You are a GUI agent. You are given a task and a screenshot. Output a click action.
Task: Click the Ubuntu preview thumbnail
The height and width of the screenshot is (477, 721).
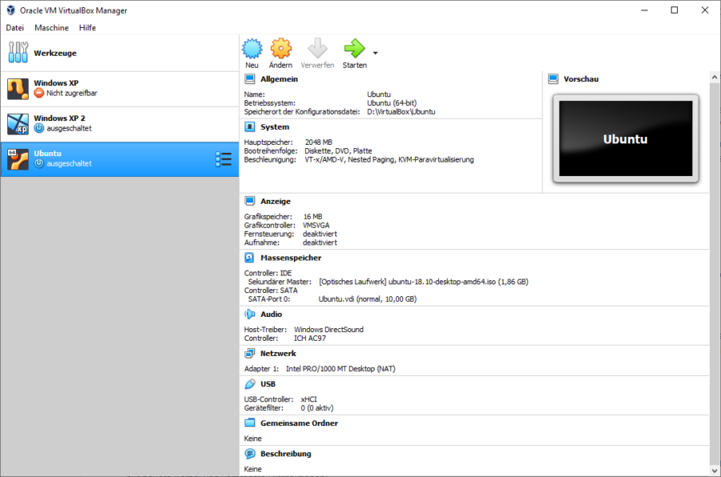coord(626,138)
